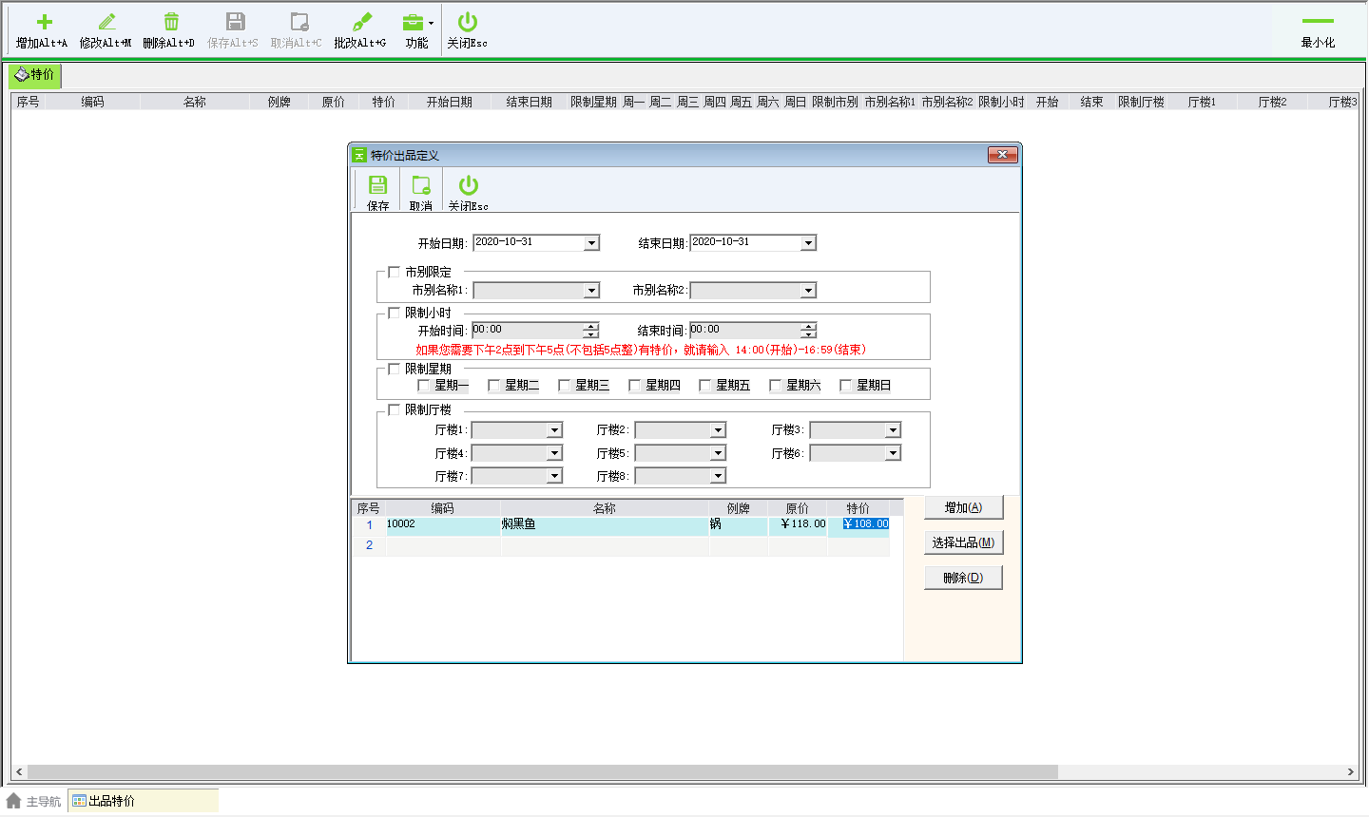Open the 厅楼3 dropdown
The height and width of the screenshot is (817, 1369).
click(x=893, y=430)
